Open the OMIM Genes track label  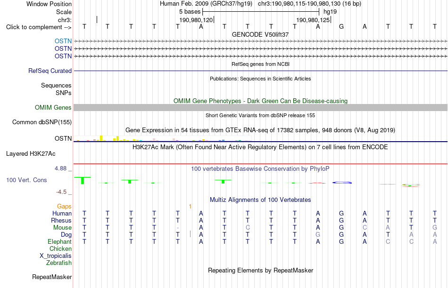(53, 107)
